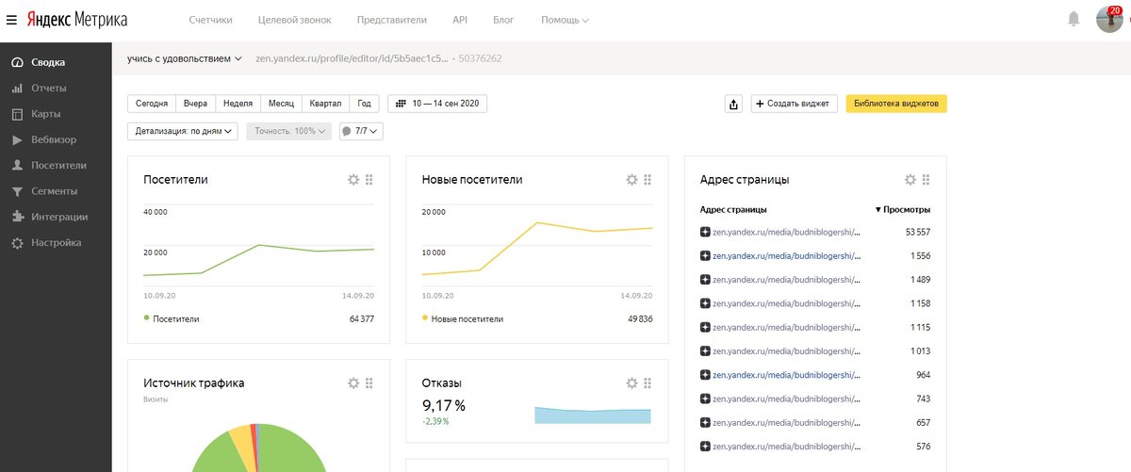Select the Месяц period button
The height and width of the screenshot is (472, 1131).
coord(281,104)
